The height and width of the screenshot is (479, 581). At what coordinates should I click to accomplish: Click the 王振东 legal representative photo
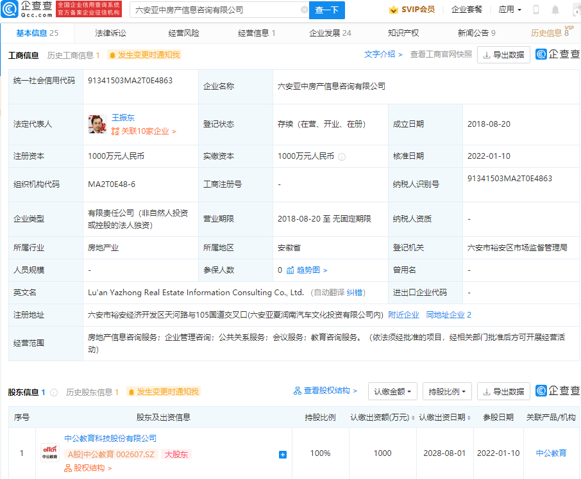97,124
